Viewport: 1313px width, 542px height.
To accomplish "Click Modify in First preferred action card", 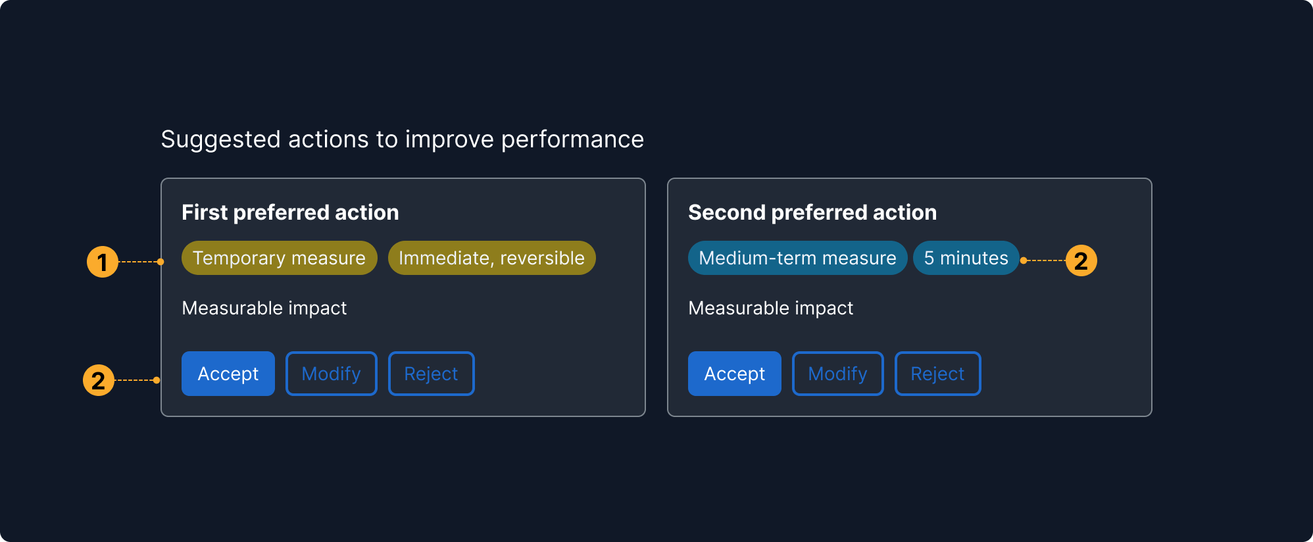I will (x=331, y=374).
